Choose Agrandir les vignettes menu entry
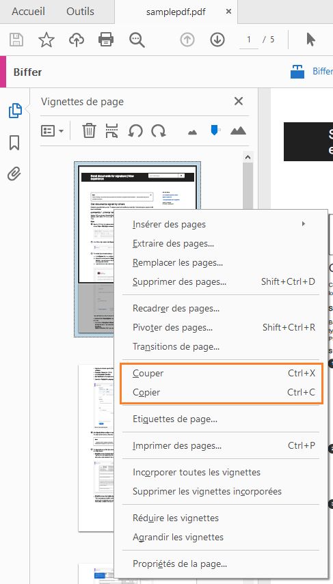The width and height of the screenshot is (333, 584). pyautogui.click(x=219, y=537)
